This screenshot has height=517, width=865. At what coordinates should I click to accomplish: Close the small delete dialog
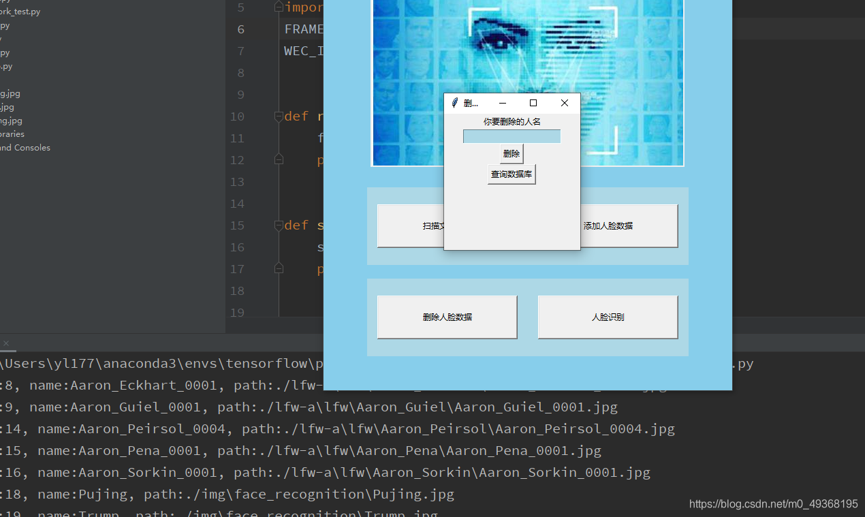[x=564, y=103]
